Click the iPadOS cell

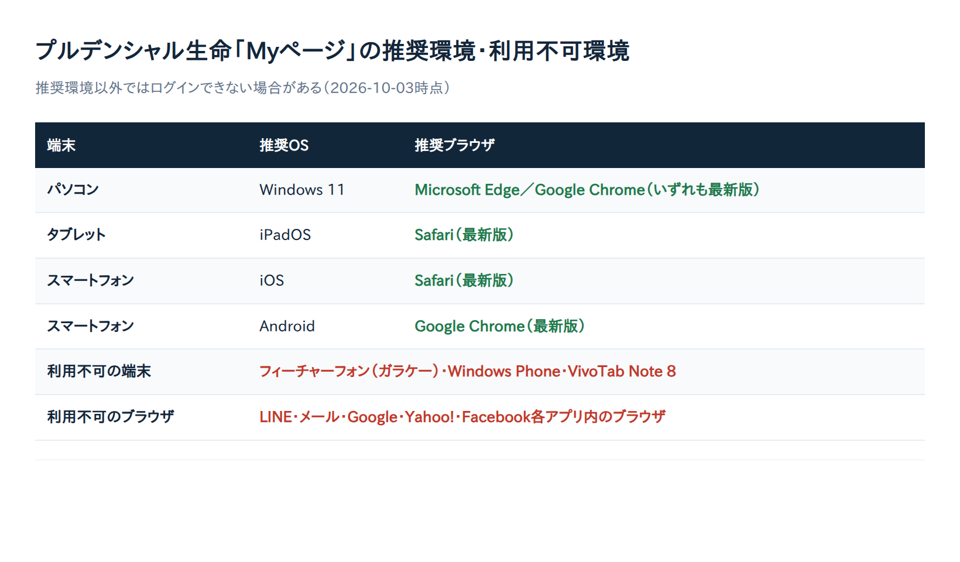click(285, 235)
